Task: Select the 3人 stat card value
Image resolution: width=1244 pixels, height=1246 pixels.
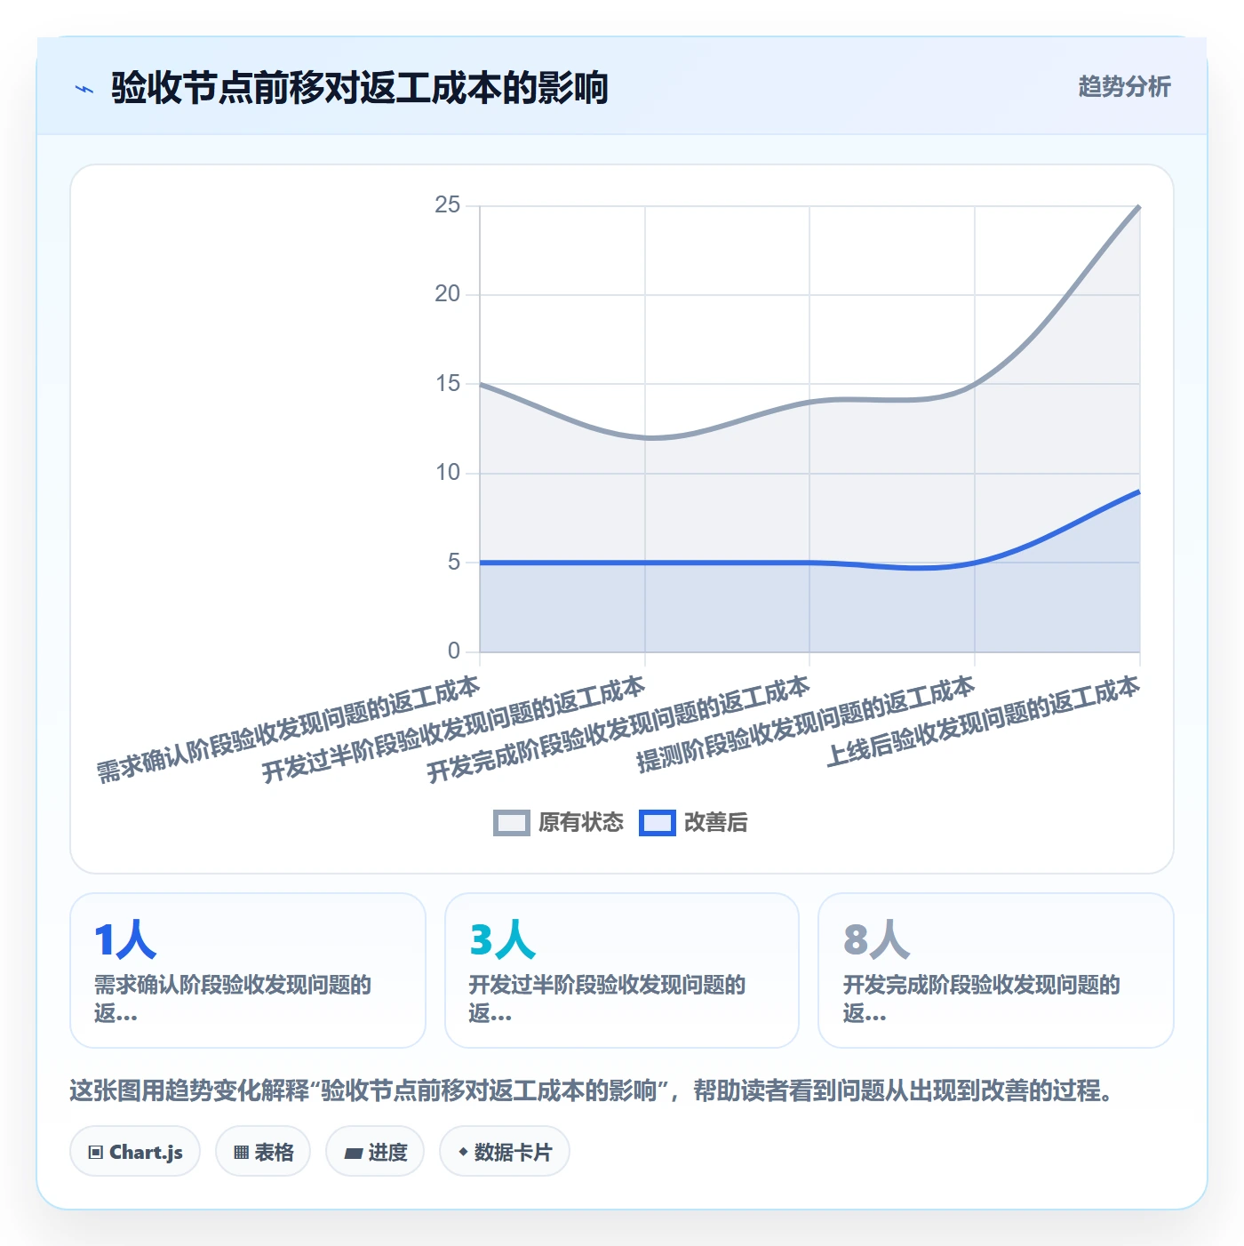Action: tap(502, 939)
